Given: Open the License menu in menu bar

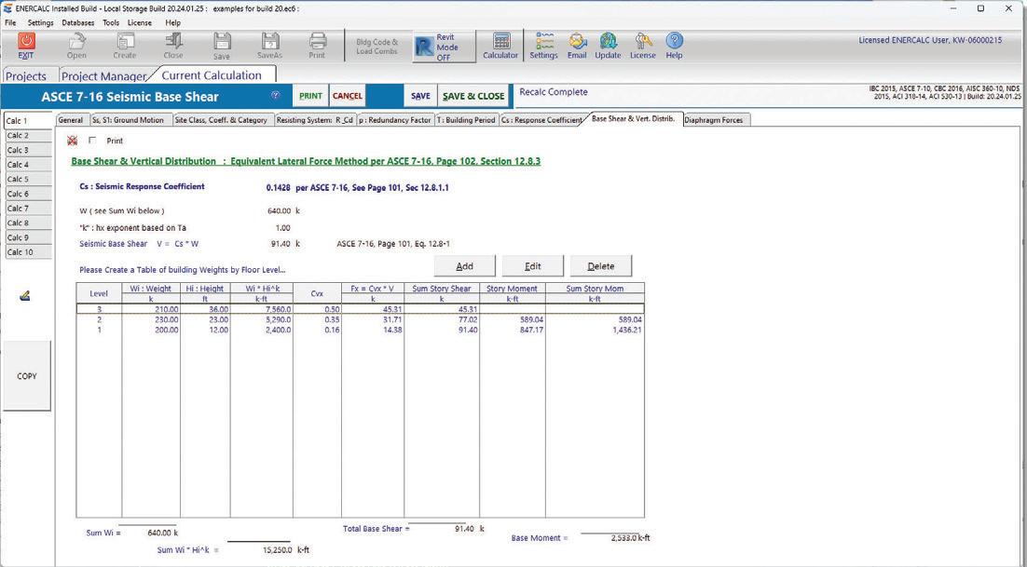Looking at the screenshot, I should tap(140, 22).
